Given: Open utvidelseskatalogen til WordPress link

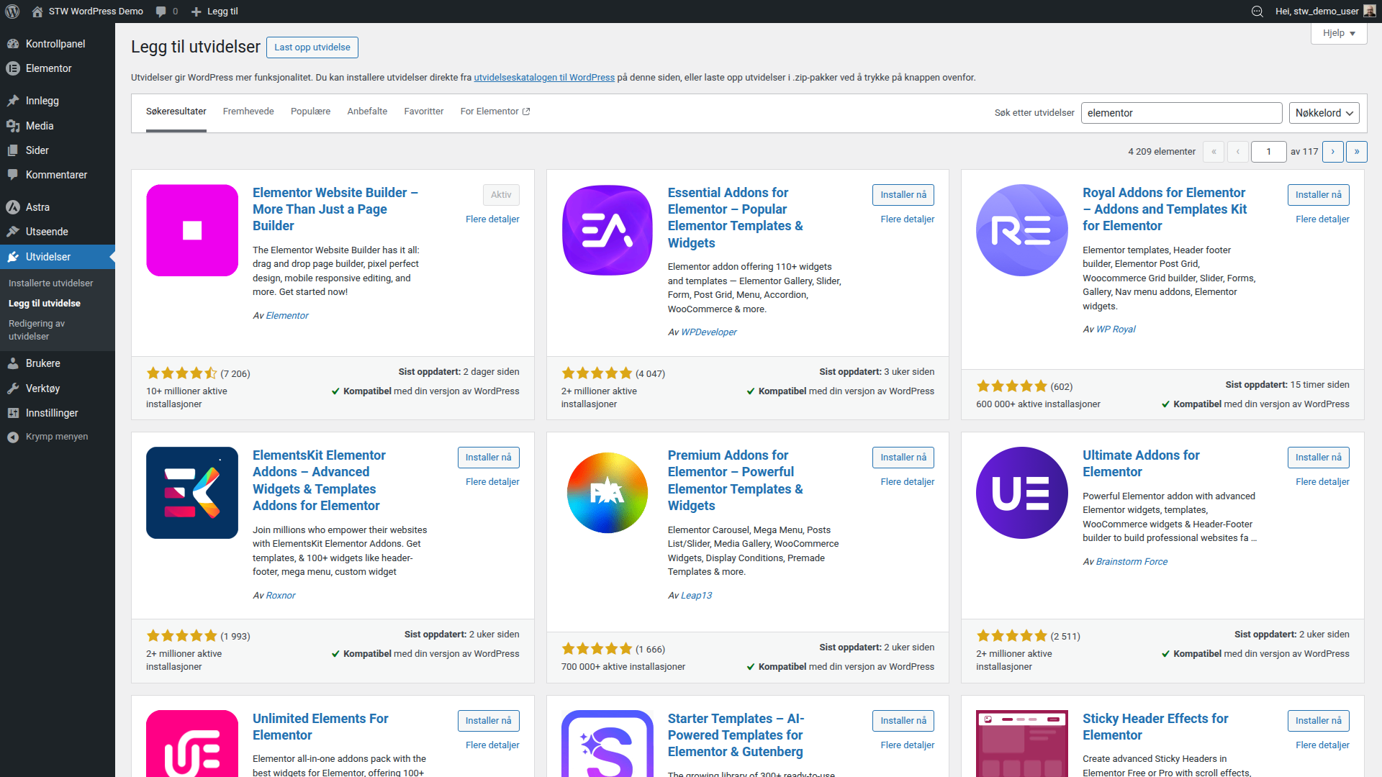Looking at the screenshot, I should (x=544, y=78).
